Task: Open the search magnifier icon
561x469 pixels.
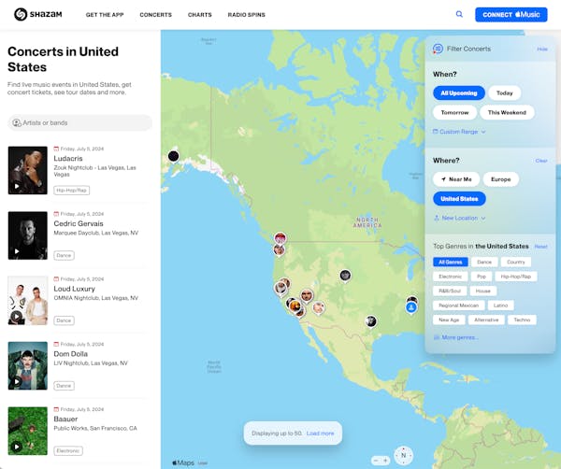Action: coord(459,14)
